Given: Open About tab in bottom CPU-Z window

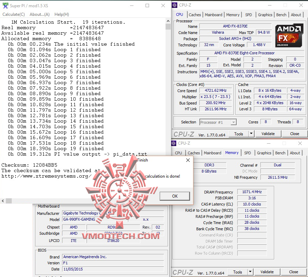Looking at the screenshot, I should click(295, 153).
